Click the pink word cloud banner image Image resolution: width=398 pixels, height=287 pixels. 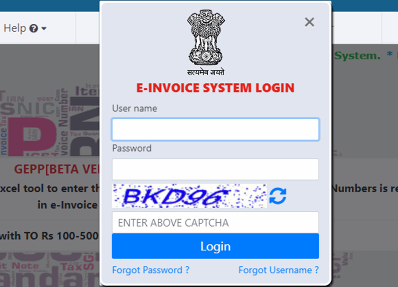pos(50,120)
